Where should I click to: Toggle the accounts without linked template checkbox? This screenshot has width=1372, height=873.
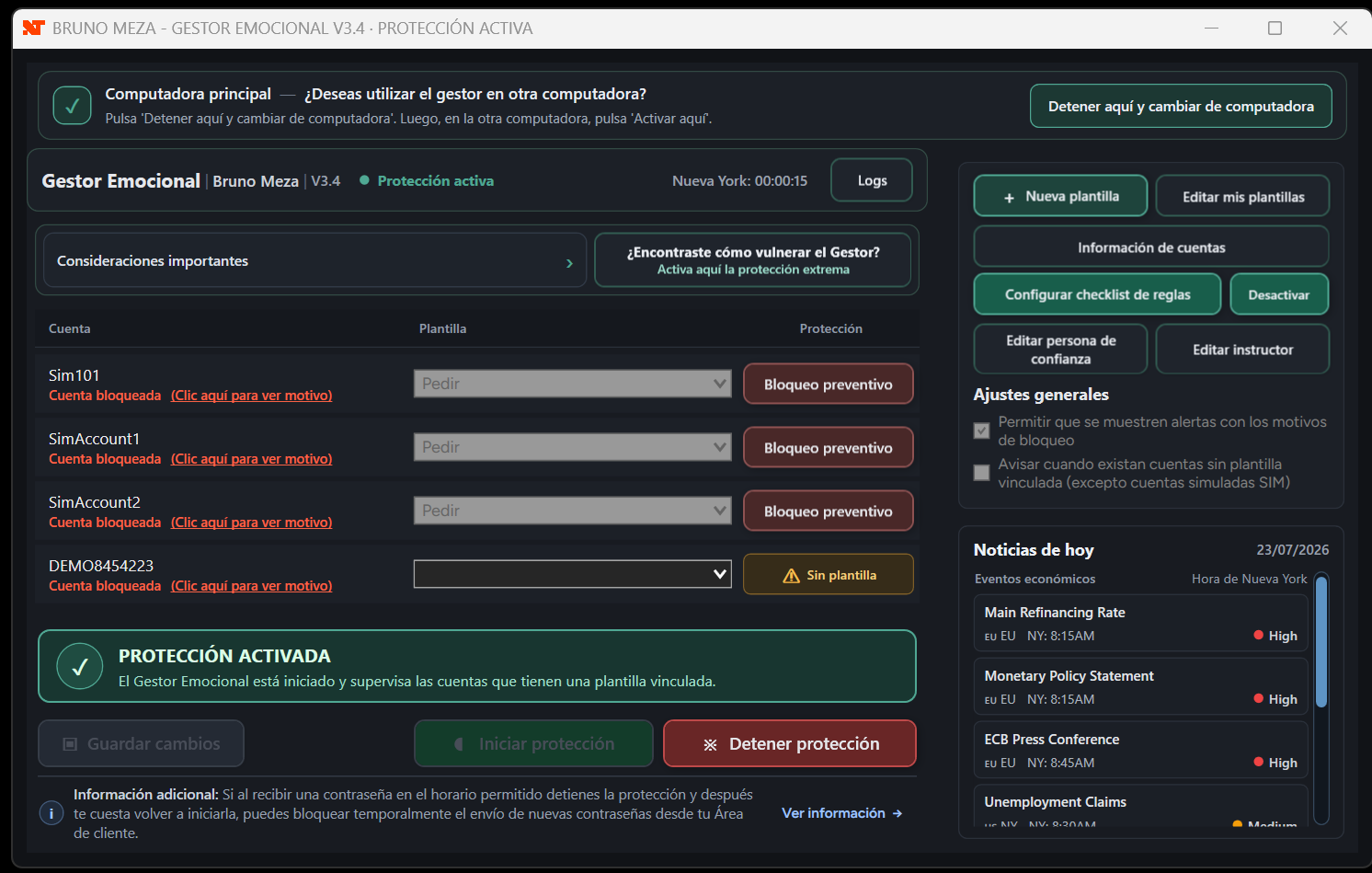pyautogui.click(x=982, y=473)
